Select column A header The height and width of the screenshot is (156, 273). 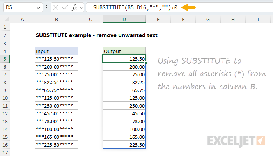[22, 19]
